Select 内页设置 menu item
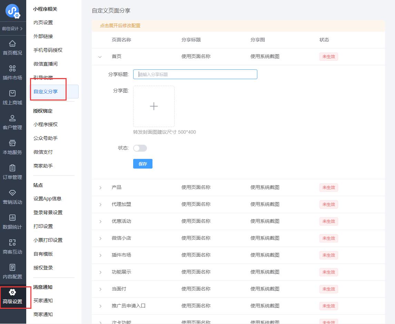The image size is (395, 324). (43, 22)
